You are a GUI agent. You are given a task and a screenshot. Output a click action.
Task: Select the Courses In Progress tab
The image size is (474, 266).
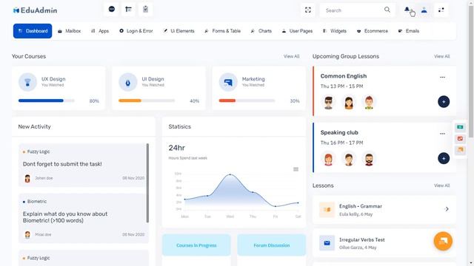(196, 245)
